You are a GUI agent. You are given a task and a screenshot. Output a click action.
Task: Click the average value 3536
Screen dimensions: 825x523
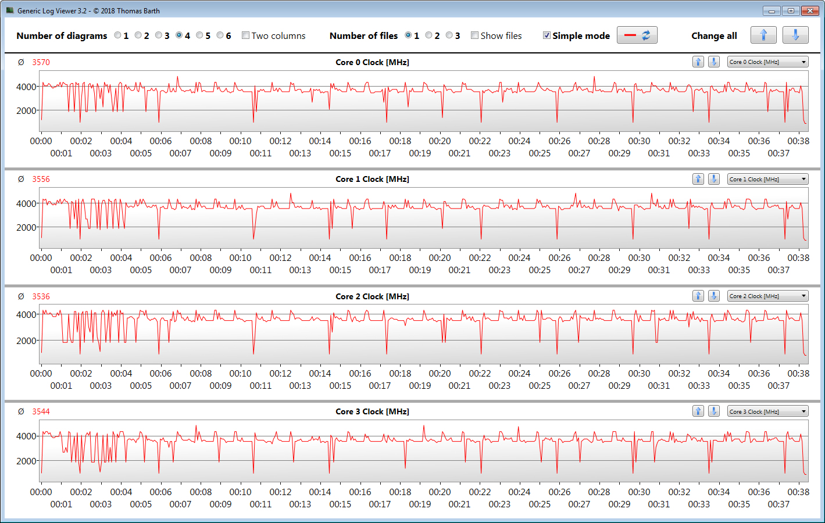(x=41, y=296)
